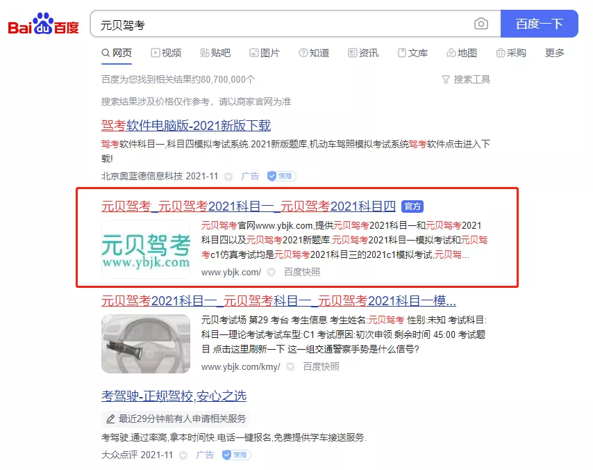The height and width of the screenshot is (470, 593).
Task: Switch to the 视频 tab
Action: (x=166, y=53)
